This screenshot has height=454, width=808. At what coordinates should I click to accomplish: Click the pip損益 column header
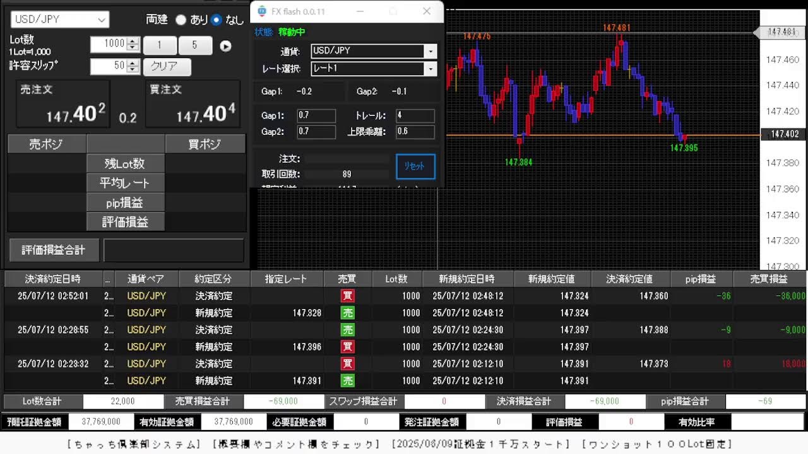701,279
